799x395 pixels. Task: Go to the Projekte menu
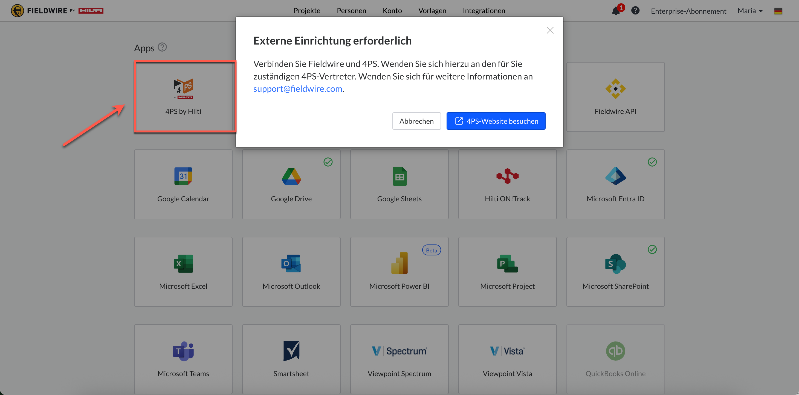click(307, 11)
